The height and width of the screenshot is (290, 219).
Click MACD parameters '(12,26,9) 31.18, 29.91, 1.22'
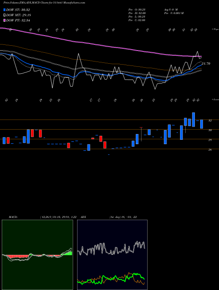click(58, 217)
